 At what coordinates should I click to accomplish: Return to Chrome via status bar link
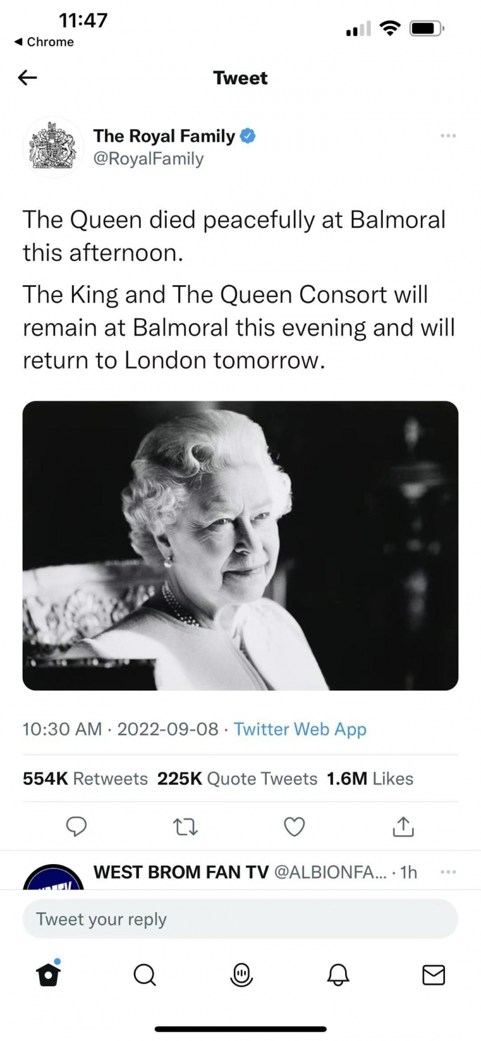(x=44, y=42)
